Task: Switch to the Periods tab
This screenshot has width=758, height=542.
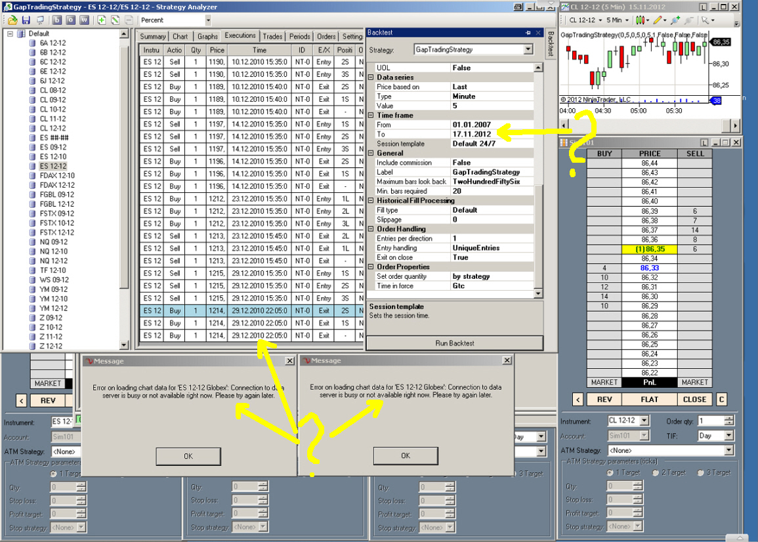Action: pos(300,36)
